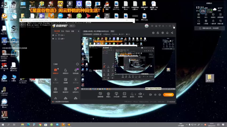The width and height of the screenshot is (227, 127).
Task: Switch to the third scene tab
Action: coord(68,31)
